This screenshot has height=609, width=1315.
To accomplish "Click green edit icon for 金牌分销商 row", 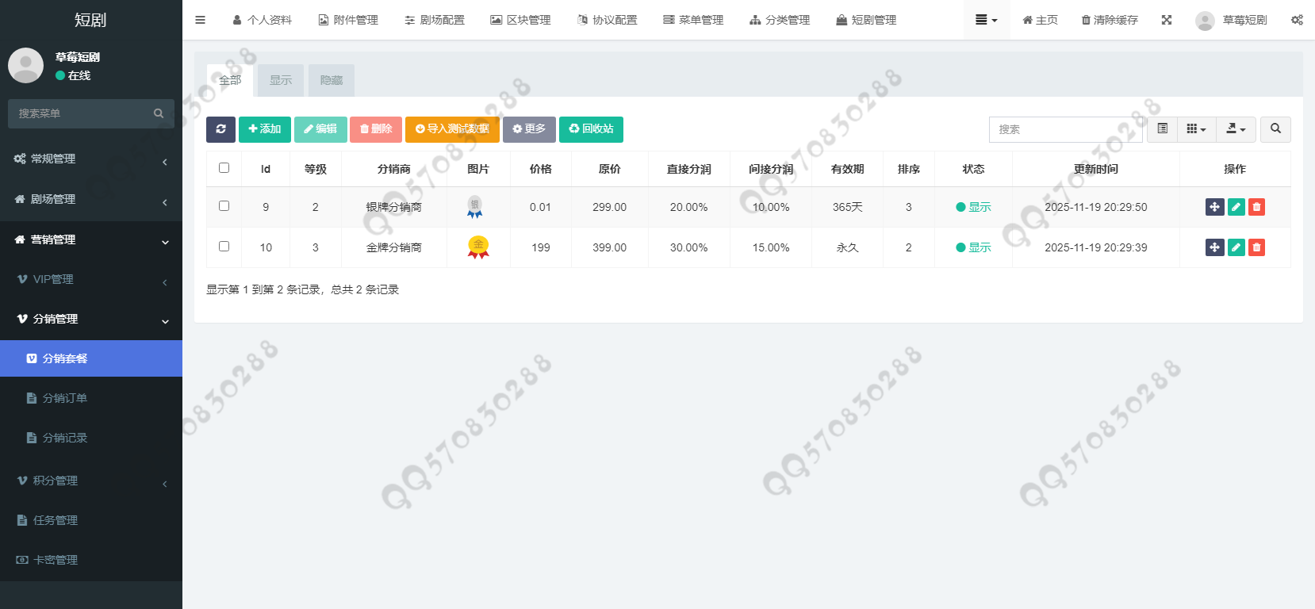I will [1236, 247].
